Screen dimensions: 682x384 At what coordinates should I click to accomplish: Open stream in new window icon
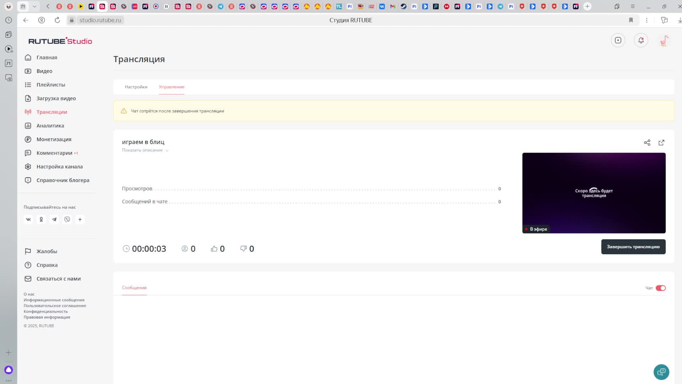(661, 143)
